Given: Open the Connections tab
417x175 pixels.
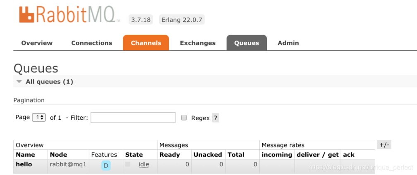Looking at the screenshot, I should pos(91,43).
